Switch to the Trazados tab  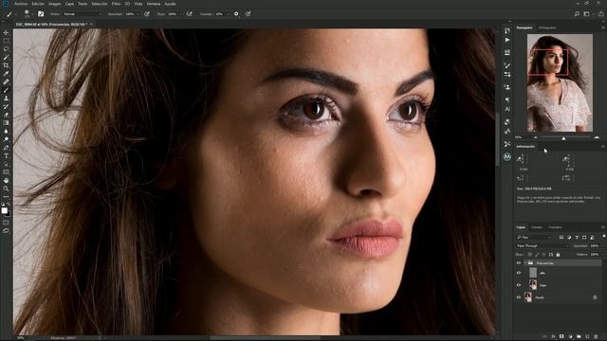coord(555,227)
